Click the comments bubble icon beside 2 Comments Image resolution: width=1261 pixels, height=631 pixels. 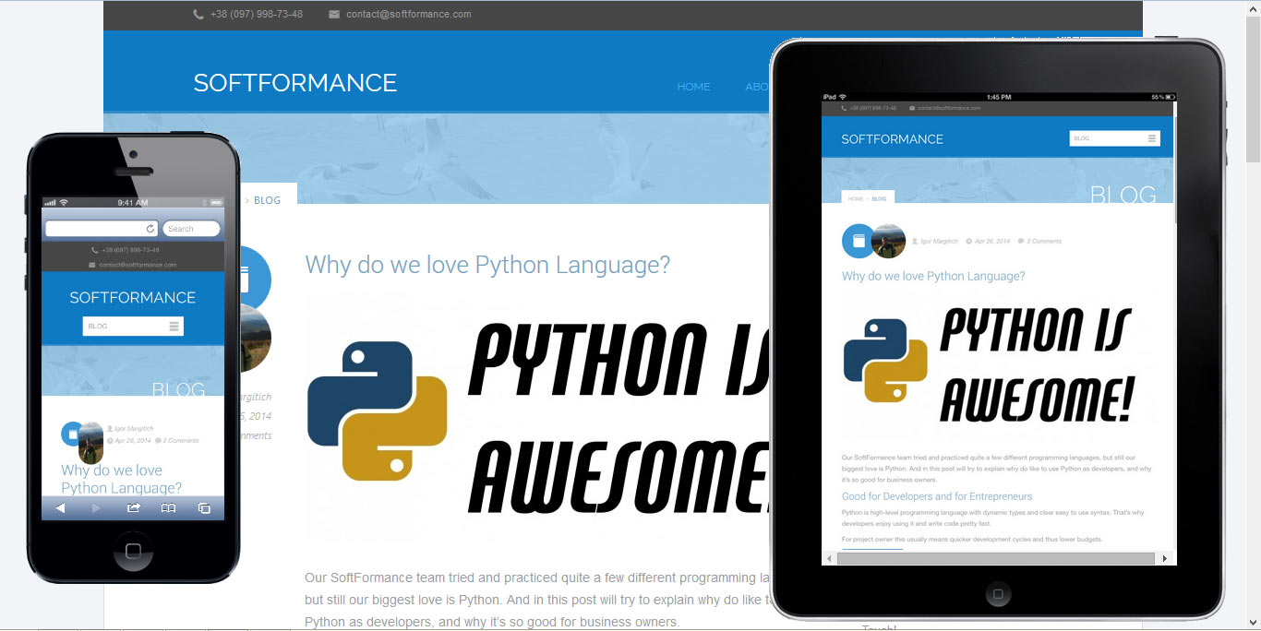[1020, 241]
